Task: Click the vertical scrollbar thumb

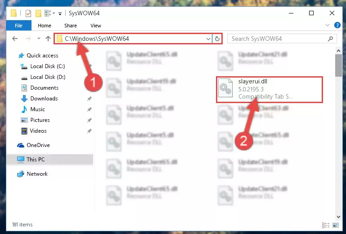Action: point(338,65)
